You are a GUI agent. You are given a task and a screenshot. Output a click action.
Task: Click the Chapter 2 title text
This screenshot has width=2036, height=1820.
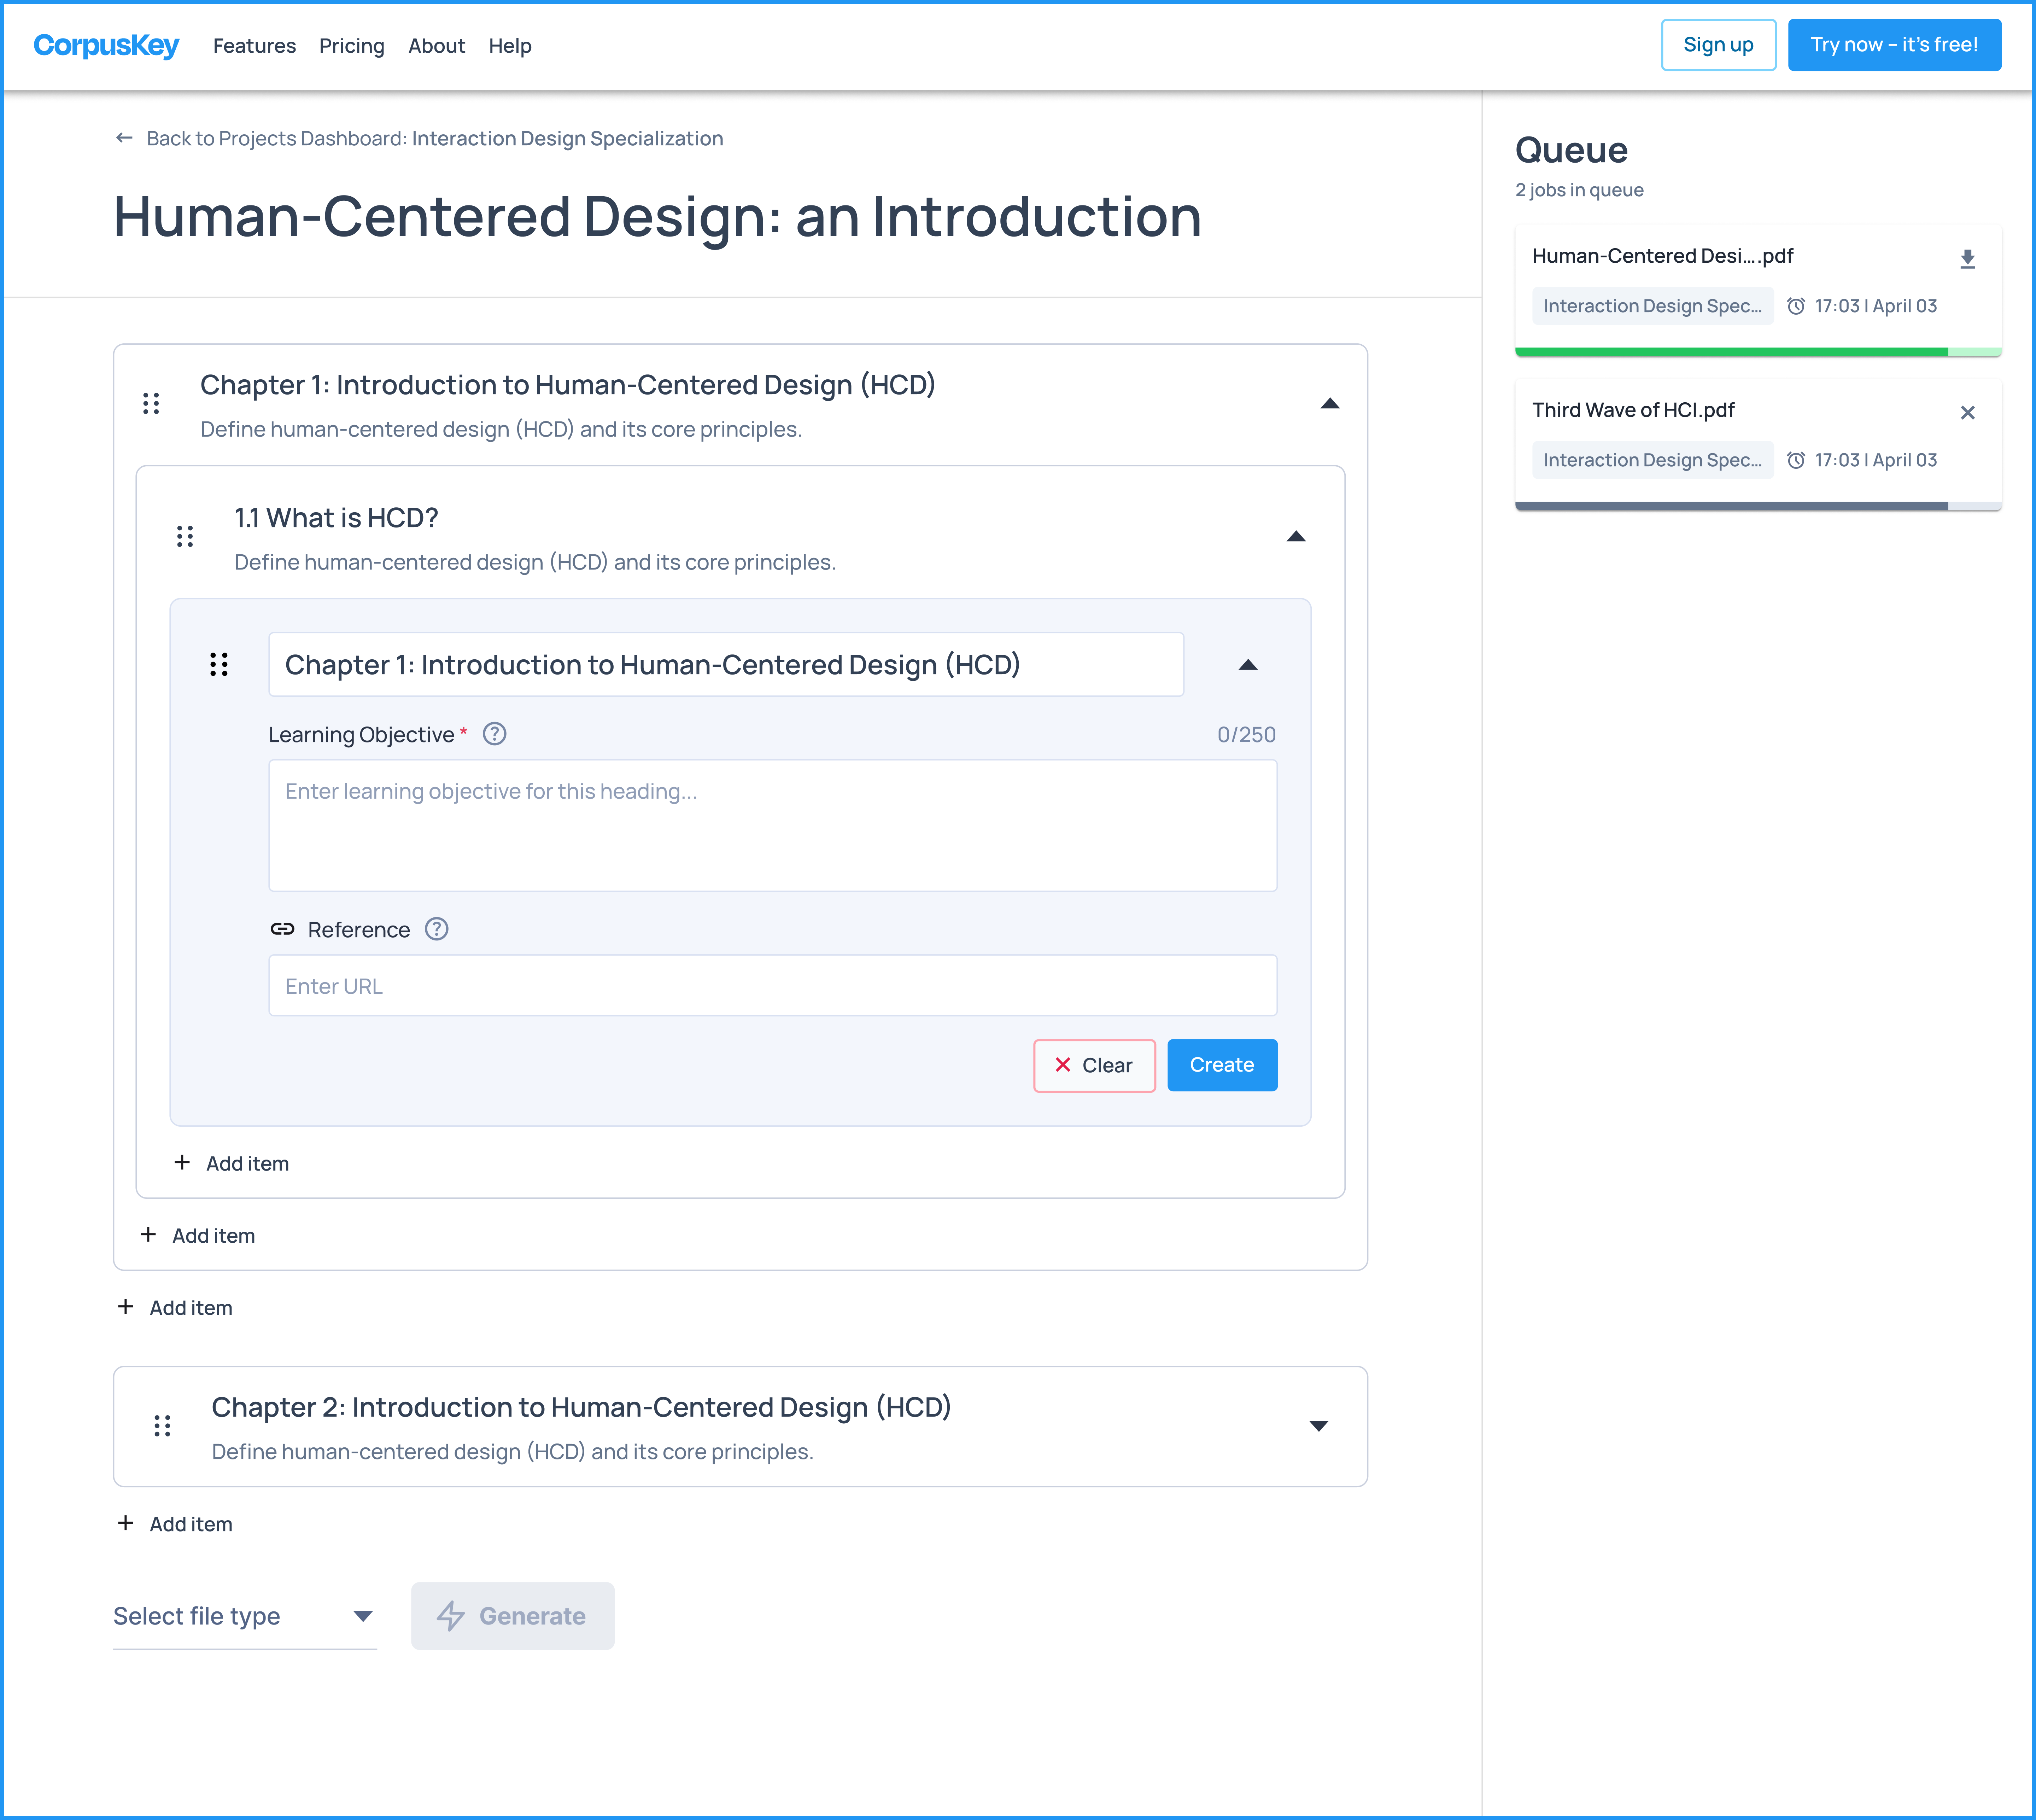tap(581, 1408)
